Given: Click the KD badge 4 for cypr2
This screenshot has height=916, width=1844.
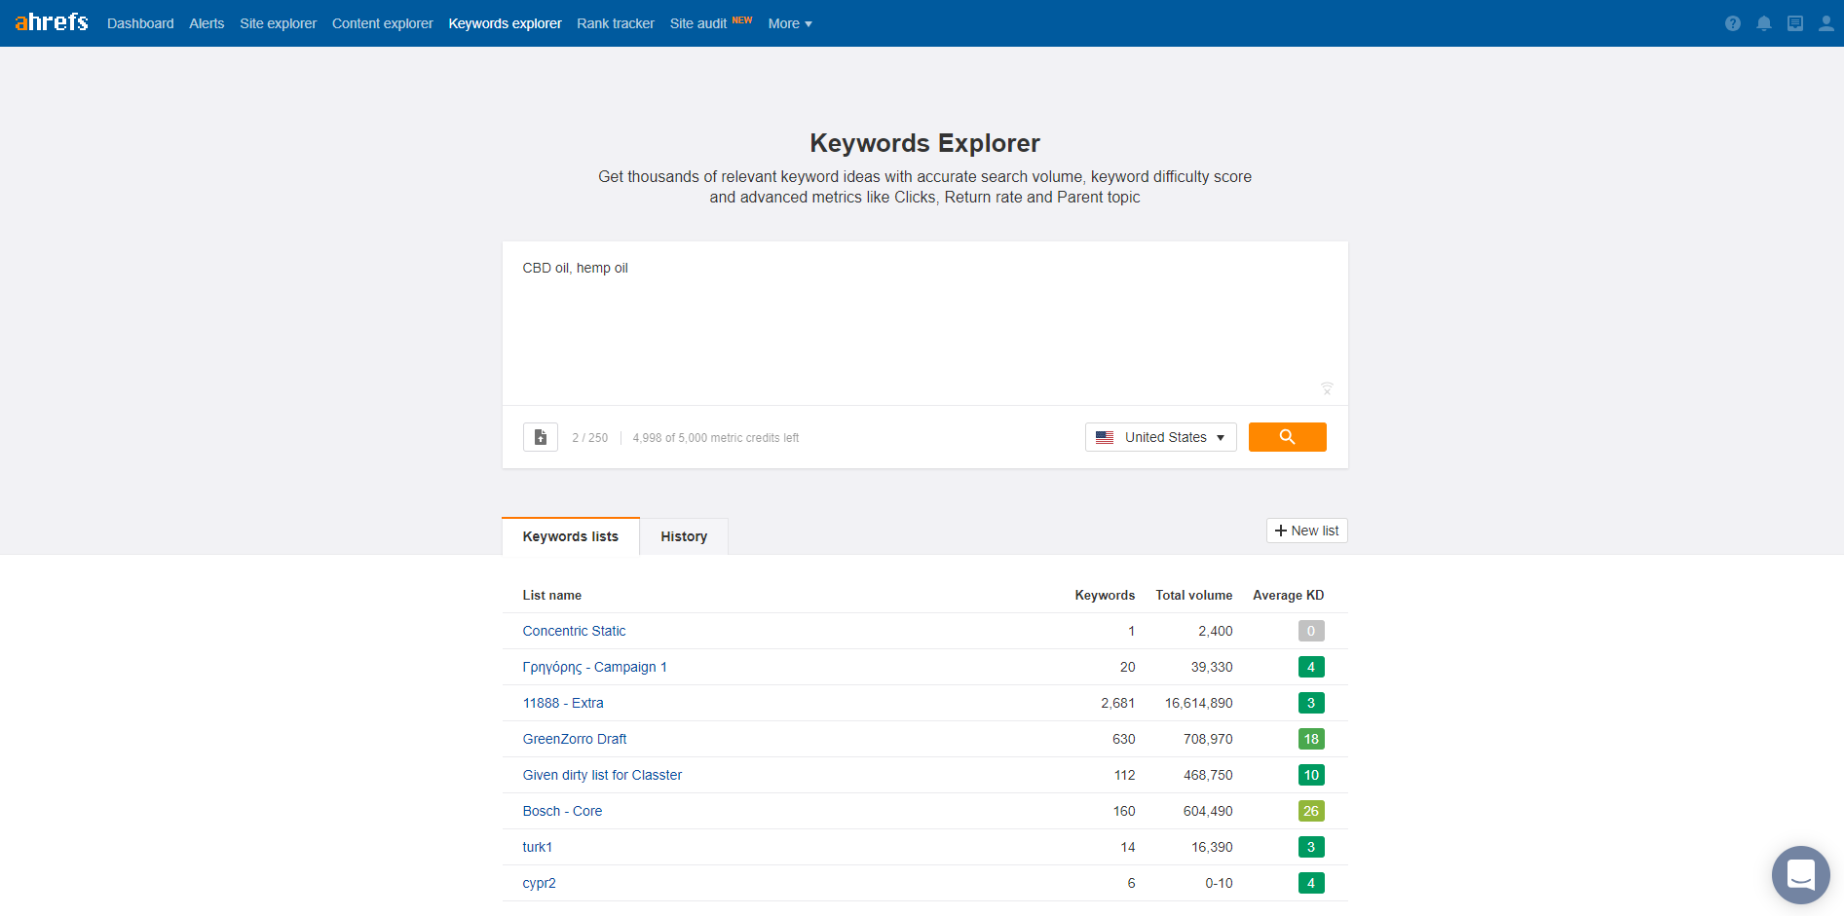Looking at the screenshot, I should tap(1311, 883).
